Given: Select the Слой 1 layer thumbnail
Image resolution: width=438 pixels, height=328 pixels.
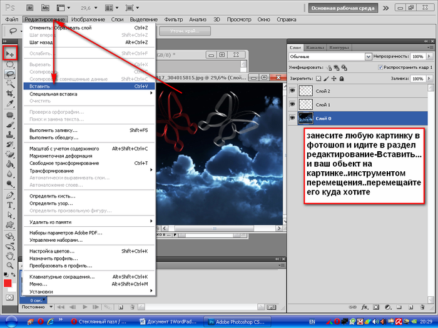Looking at the screenshot, I should [305, 104].
